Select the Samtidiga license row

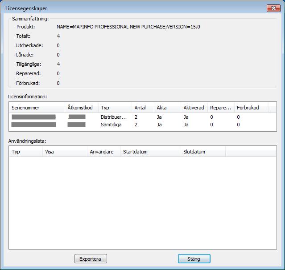click(143, 125)
